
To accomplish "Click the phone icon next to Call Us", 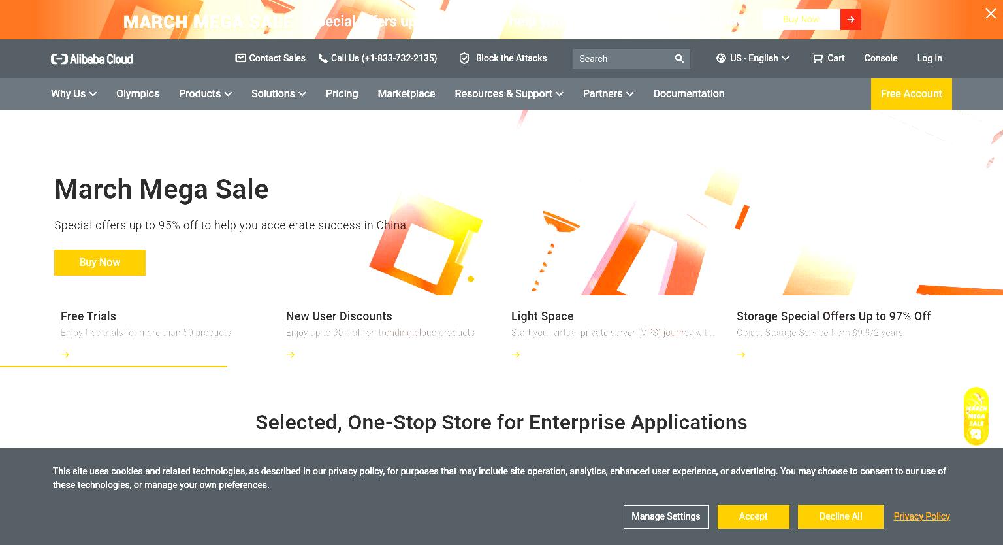I will (x=323, y=58).
